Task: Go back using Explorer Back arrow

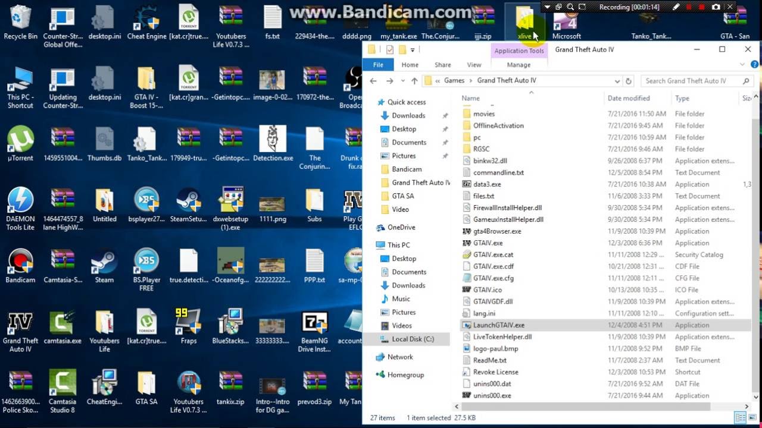Action: pyautogui.click(x=373, y=81)
